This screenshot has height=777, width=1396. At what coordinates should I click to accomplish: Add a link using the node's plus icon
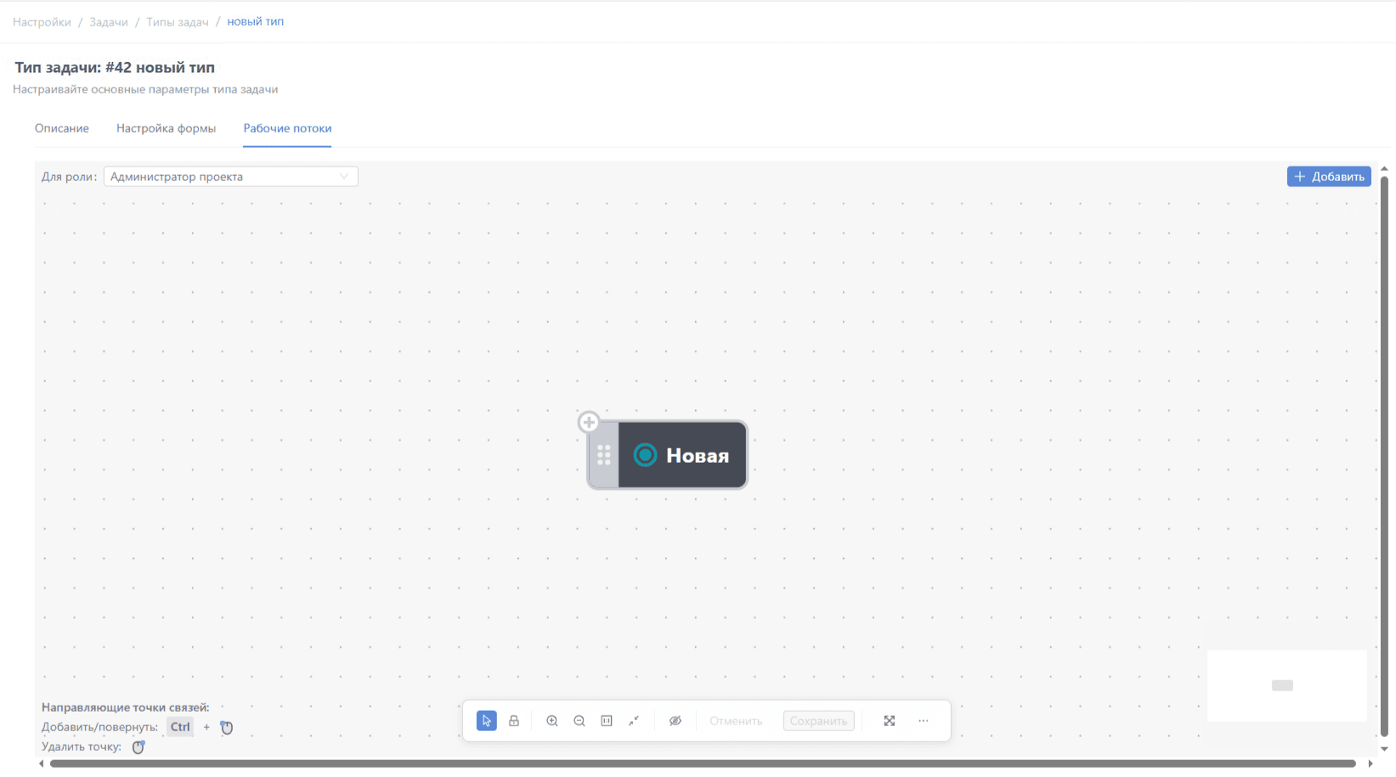coord(589,422)
